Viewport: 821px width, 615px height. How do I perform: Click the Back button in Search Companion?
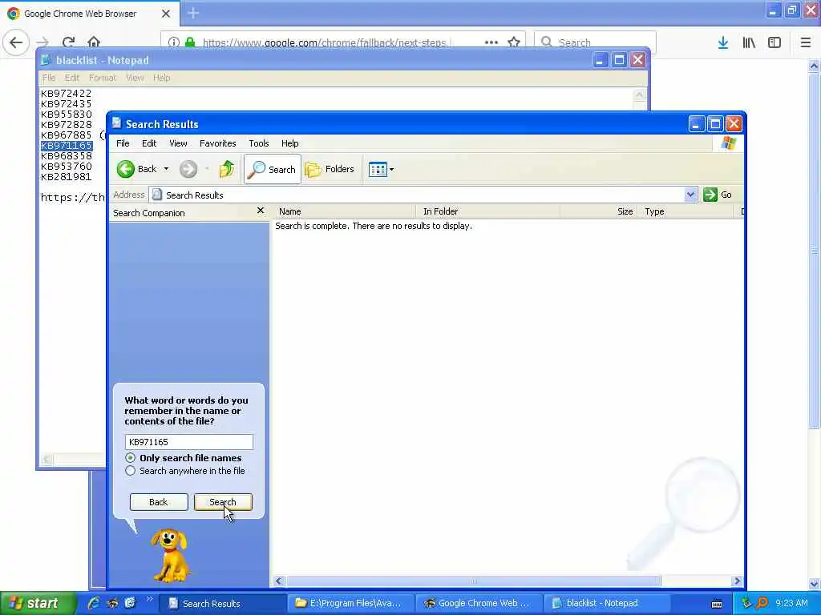[x=158, y=502]
